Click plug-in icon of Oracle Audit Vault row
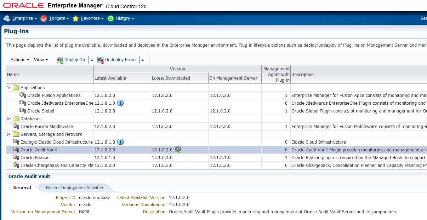 [16, 150]
